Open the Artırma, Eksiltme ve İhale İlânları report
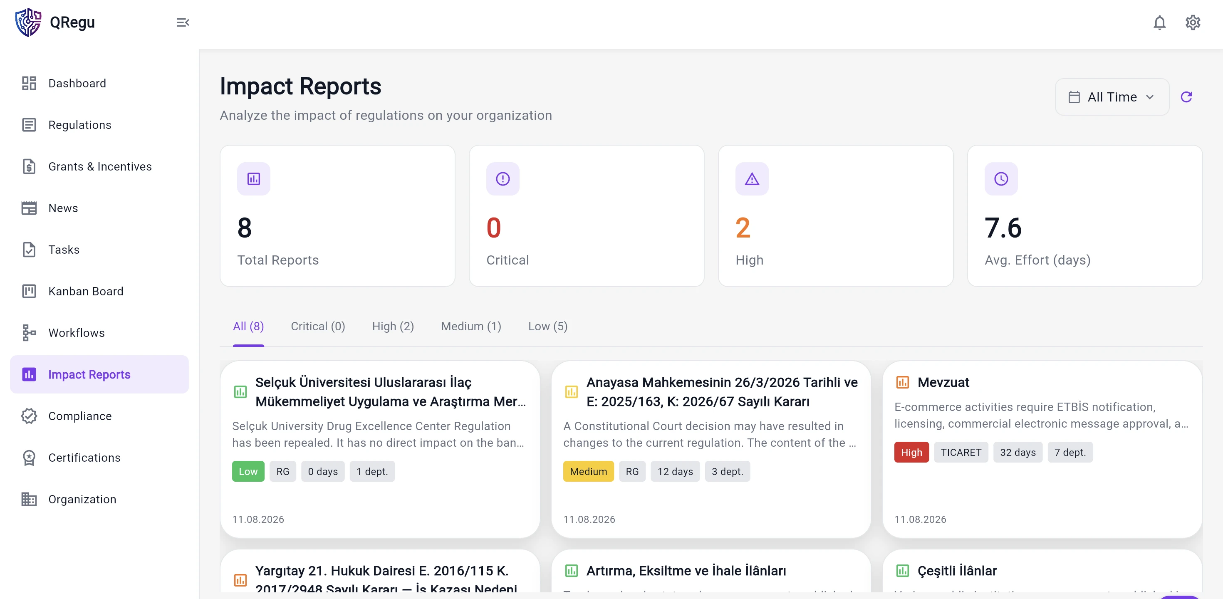The image size is (1223, 599). [x=686, y=571]
